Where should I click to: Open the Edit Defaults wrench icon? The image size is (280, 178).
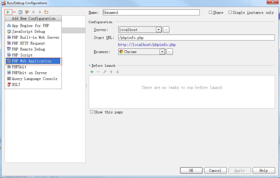click(x=27, y=12)
